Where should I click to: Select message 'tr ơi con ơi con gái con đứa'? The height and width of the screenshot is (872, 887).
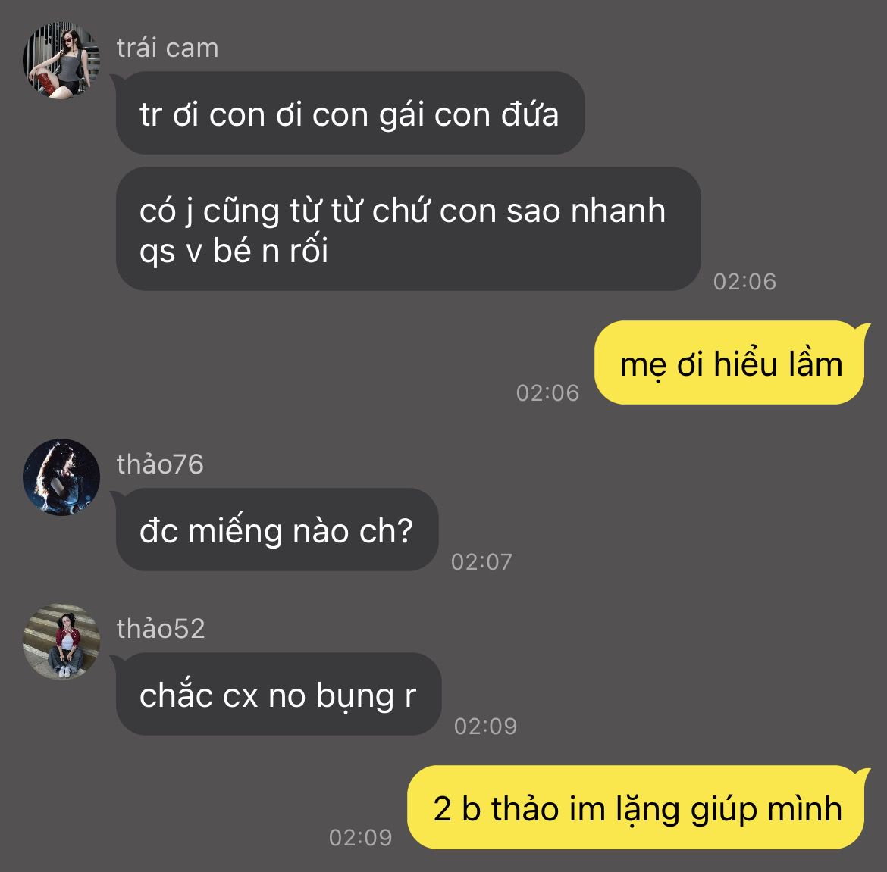350,113
